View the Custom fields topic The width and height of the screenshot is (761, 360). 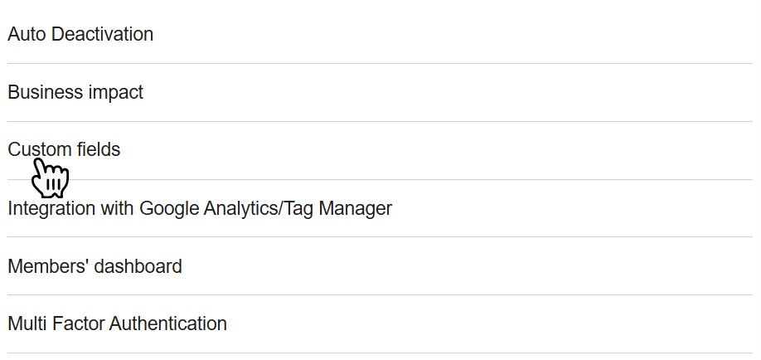pyautogui.click(x=64, y=150)
